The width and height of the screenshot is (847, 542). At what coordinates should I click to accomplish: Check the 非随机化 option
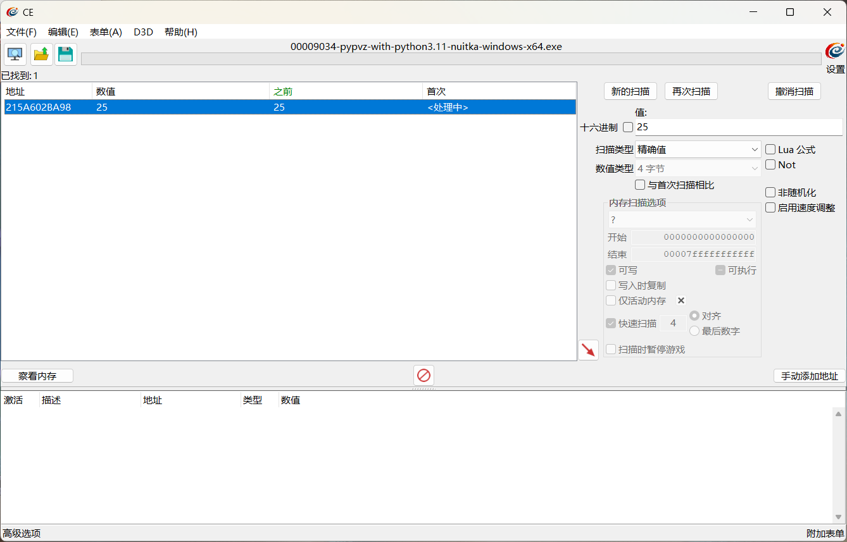tap(770, 192)
